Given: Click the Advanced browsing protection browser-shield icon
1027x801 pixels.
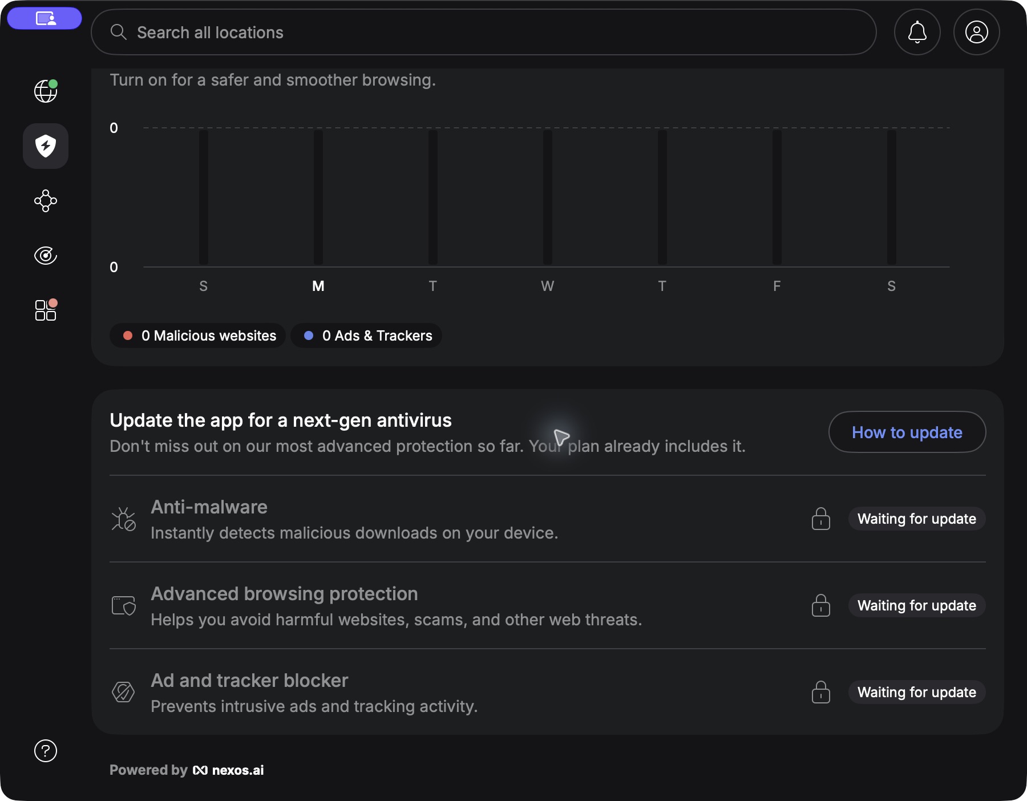Looking at the screenshot, I should point(123,606).
